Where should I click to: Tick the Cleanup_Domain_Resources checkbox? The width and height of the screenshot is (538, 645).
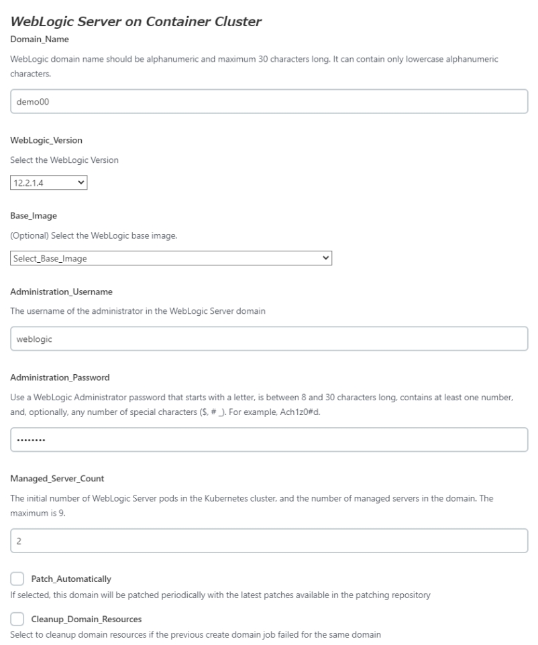point(17,618)
